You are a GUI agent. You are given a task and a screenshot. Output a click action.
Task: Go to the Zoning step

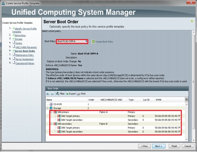click(x=19, y=43)
